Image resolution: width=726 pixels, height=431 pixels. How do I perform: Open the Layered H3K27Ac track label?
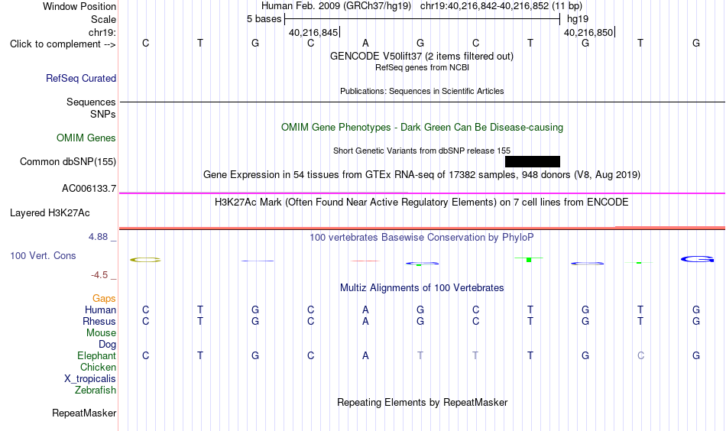tap(50, 213)
